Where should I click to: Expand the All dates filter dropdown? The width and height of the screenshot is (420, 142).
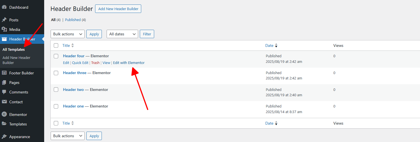[x=122, y=34]
